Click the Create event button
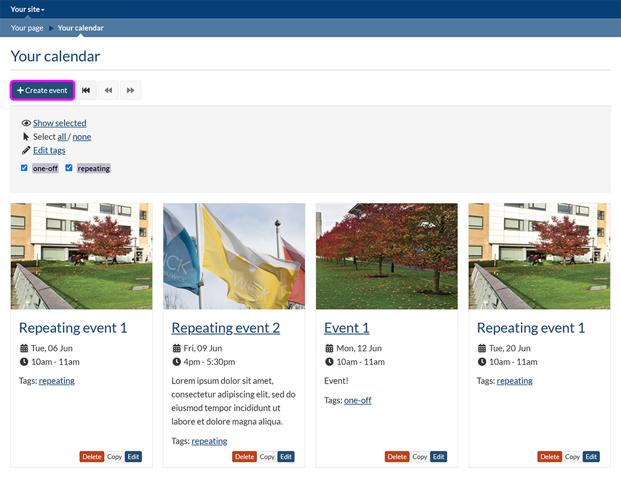This screenshot has width=621, height=478. click(x=42, y=91)
